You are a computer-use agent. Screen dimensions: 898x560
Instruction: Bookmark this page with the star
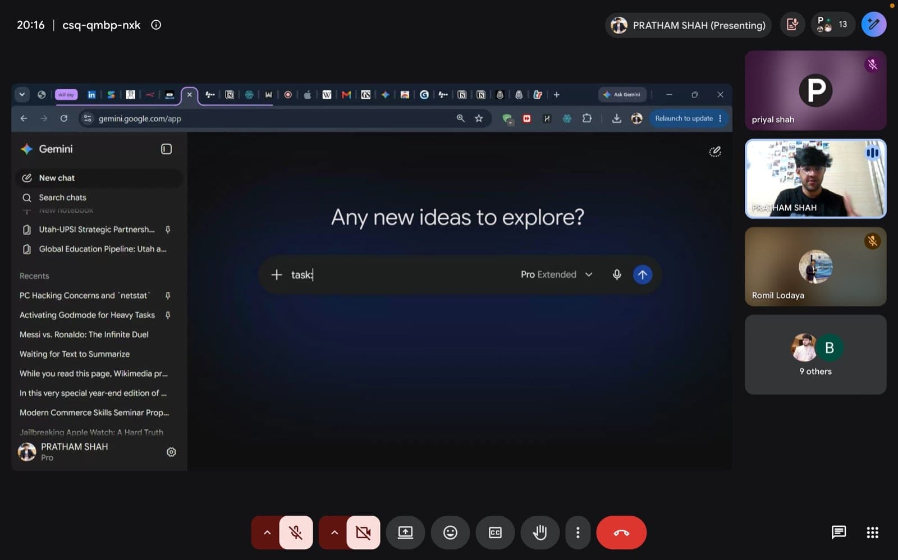click(x=479, y=118)
